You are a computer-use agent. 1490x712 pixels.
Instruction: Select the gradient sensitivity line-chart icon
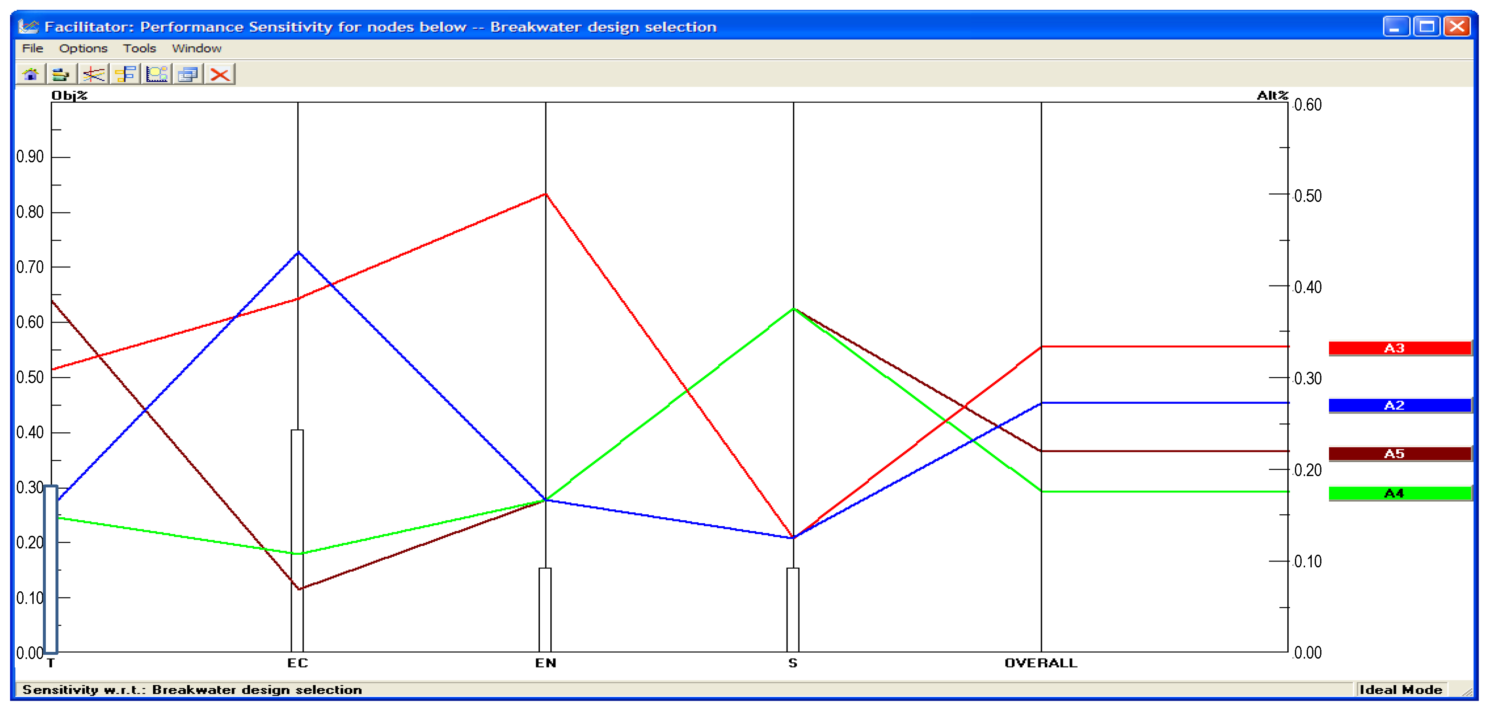(93, 74)
